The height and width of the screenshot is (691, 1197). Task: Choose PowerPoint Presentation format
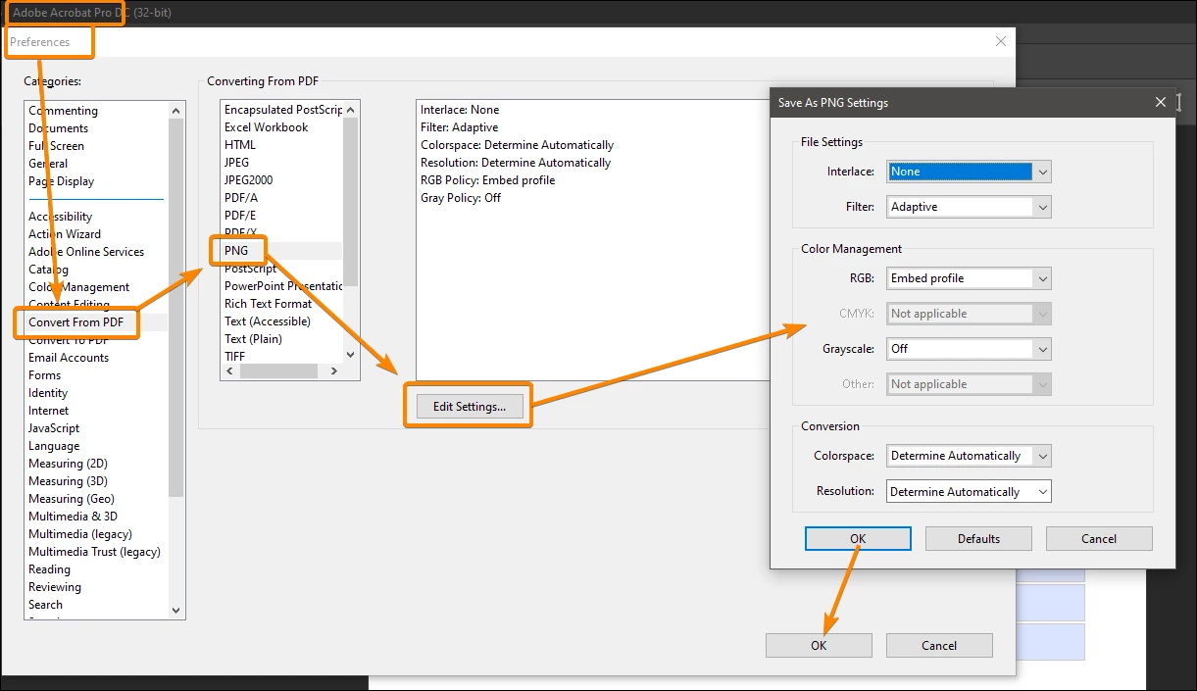(282, 286)
